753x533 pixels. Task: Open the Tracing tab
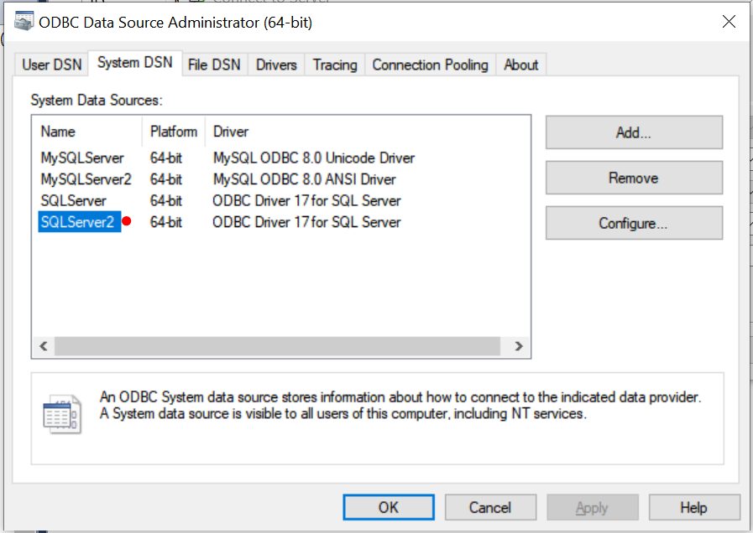click(335, 65)
